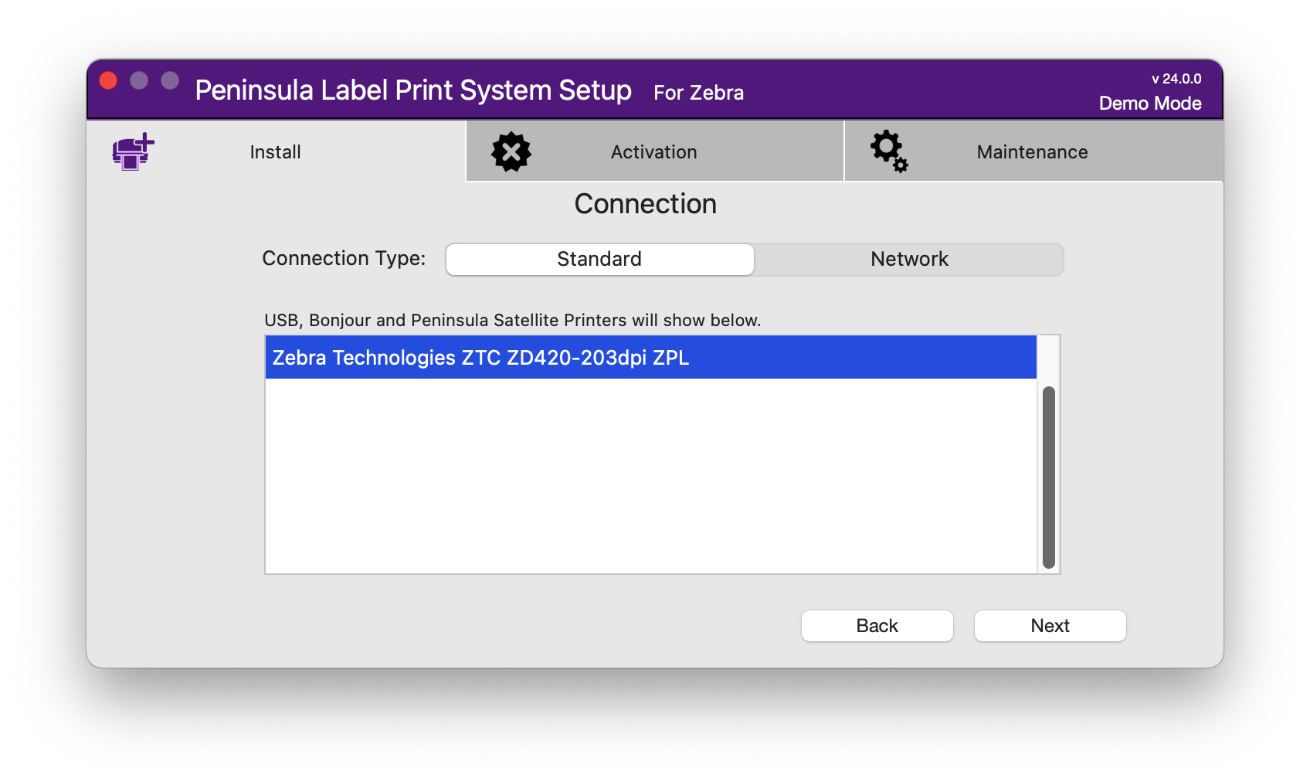
Task: Click the Demo Mode label
Action: 1150,104
